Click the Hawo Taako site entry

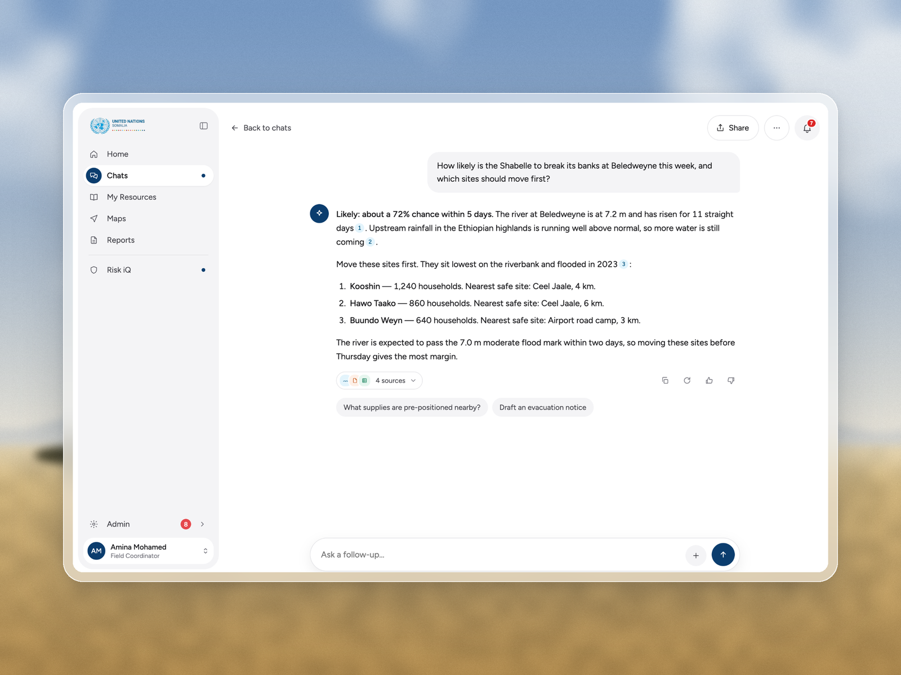click(471, 303)
